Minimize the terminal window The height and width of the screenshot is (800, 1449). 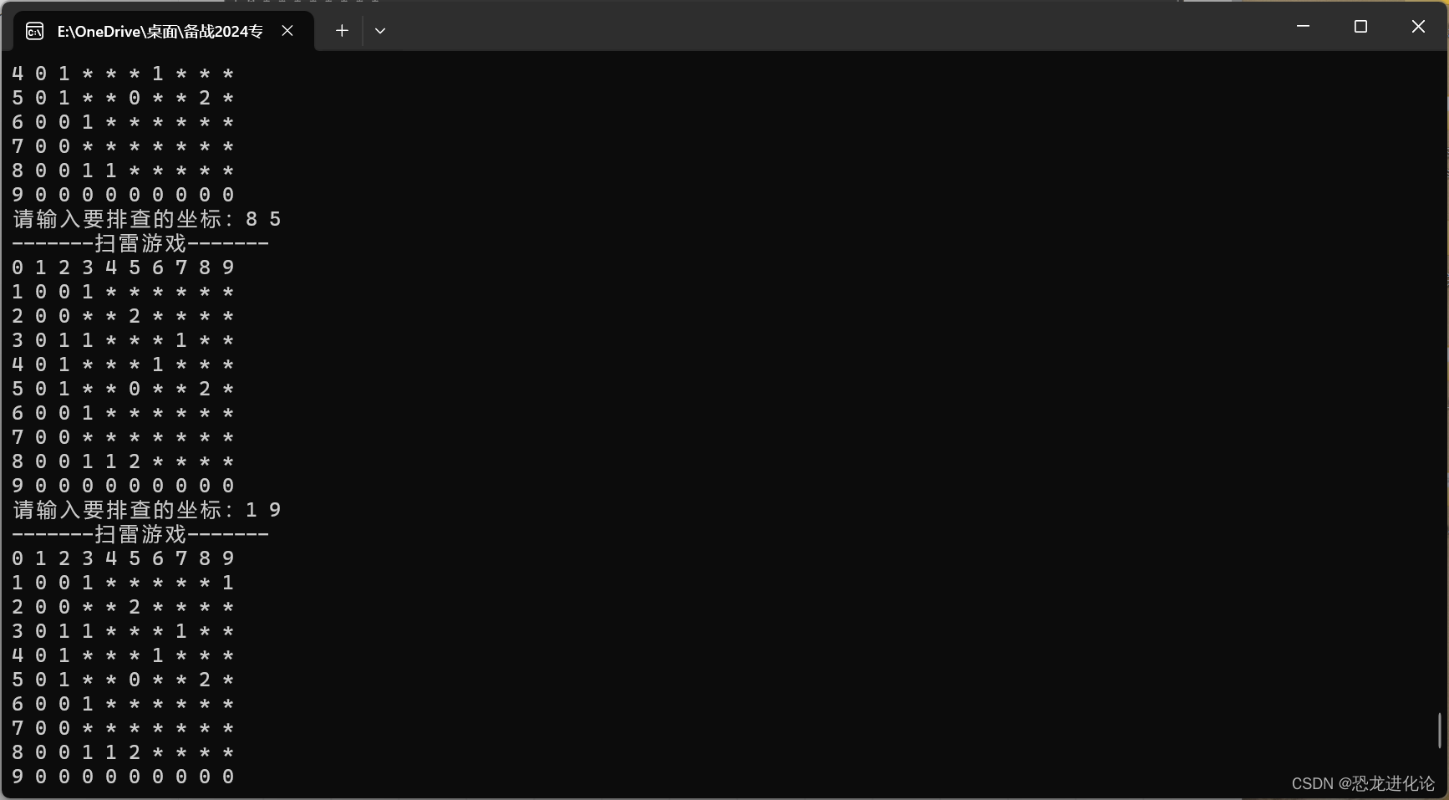tap(1303, 27)
